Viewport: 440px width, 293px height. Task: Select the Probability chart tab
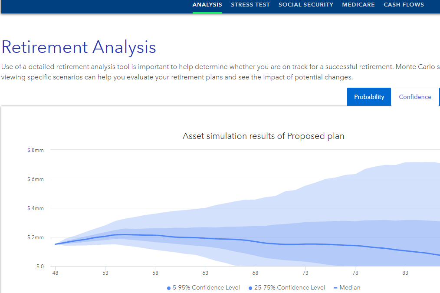369,97
